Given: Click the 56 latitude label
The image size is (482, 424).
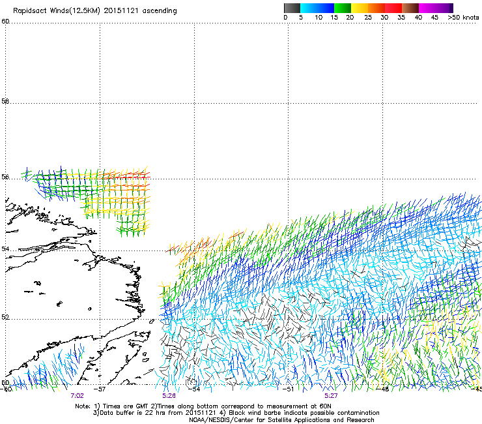Looking at the screenshot, I should 5,177.
